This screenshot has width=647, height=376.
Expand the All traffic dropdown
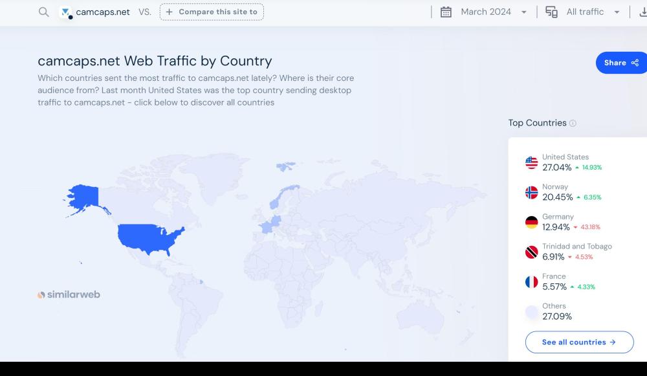coord(592,12)
